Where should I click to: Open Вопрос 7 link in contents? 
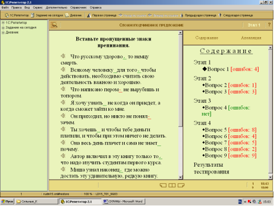point(216,143)
